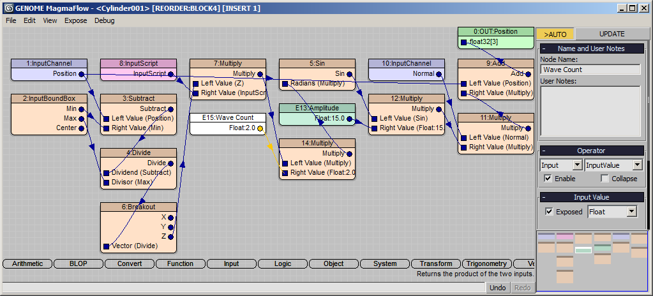Collapse the Input Value rollout

tap(592, 197)
